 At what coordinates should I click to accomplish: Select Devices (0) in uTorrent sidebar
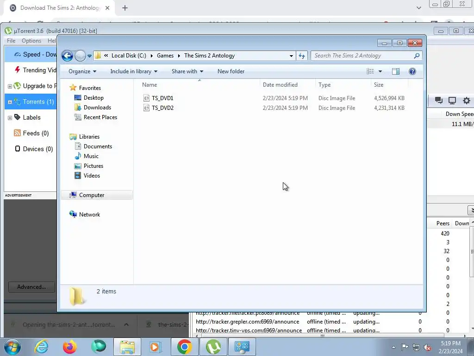[34, 149]
